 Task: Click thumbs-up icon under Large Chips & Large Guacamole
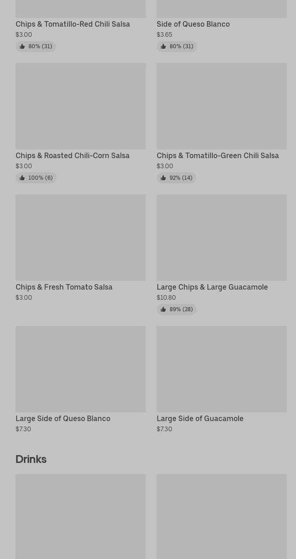pos(163,309)
